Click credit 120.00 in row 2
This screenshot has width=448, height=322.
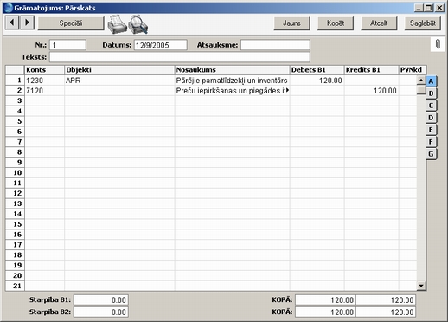(371, 91)
